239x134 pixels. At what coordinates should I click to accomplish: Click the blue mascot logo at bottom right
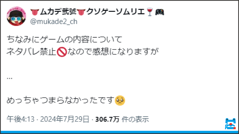tap(231, 124)
